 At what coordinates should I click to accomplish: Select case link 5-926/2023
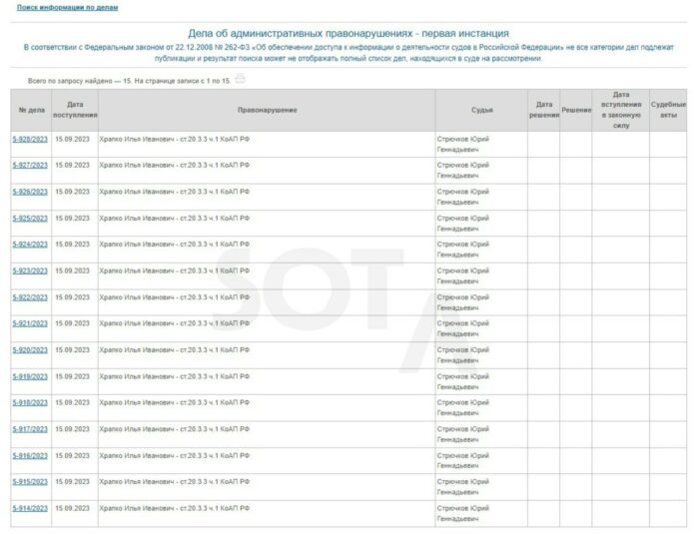30,192
